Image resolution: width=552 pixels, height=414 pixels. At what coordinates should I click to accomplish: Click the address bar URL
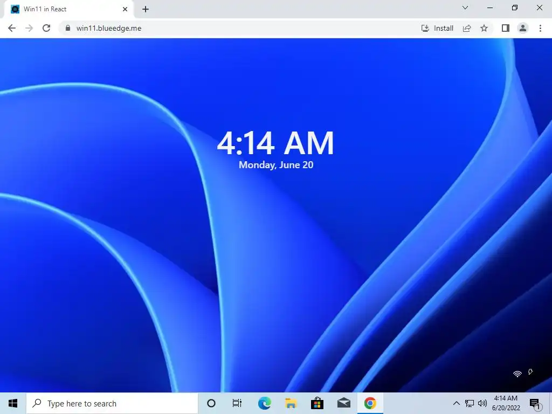[109, 28]
